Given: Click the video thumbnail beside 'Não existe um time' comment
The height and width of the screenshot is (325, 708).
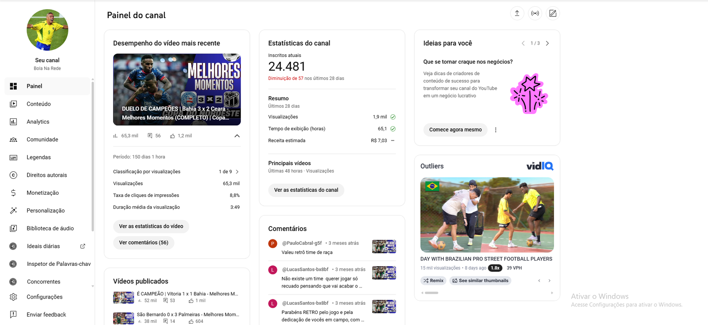Looking at the screenshot, I should click(x=384, y=273).
